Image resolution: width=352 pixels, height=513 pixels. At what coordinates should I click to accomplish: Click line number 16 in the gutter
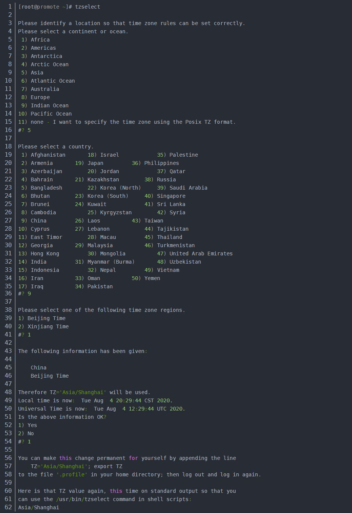8,130
